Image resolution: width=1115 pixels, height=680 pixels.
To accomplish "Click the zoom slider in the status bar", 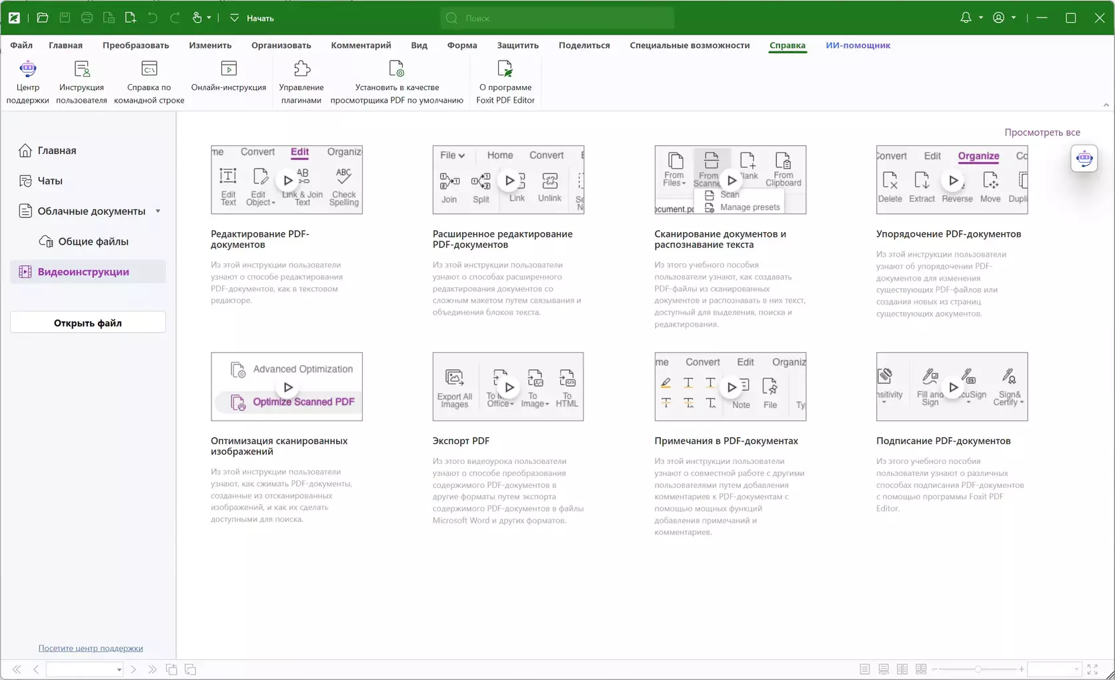I will [978, 669].
